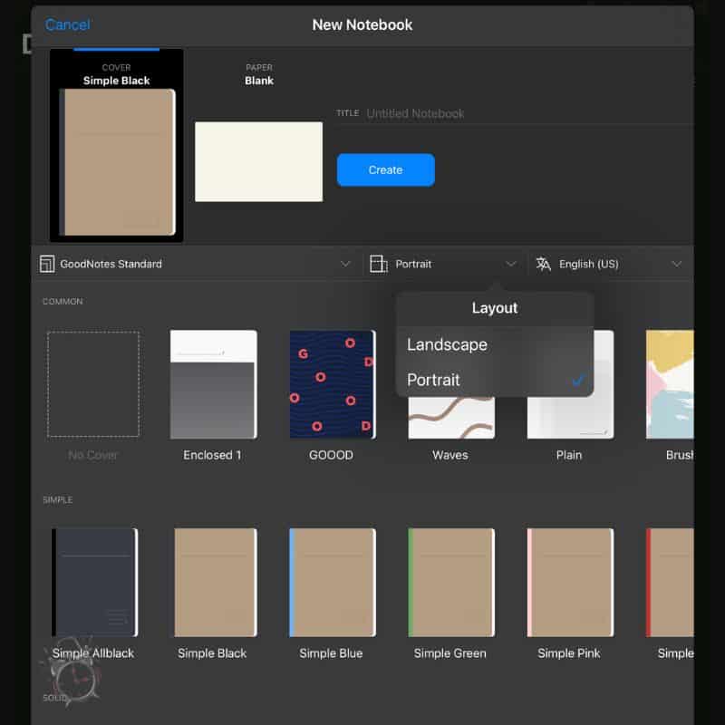Click the Simple Black cover preview image
The width and height of the screenshot is (725, 725).
(118, 162)
